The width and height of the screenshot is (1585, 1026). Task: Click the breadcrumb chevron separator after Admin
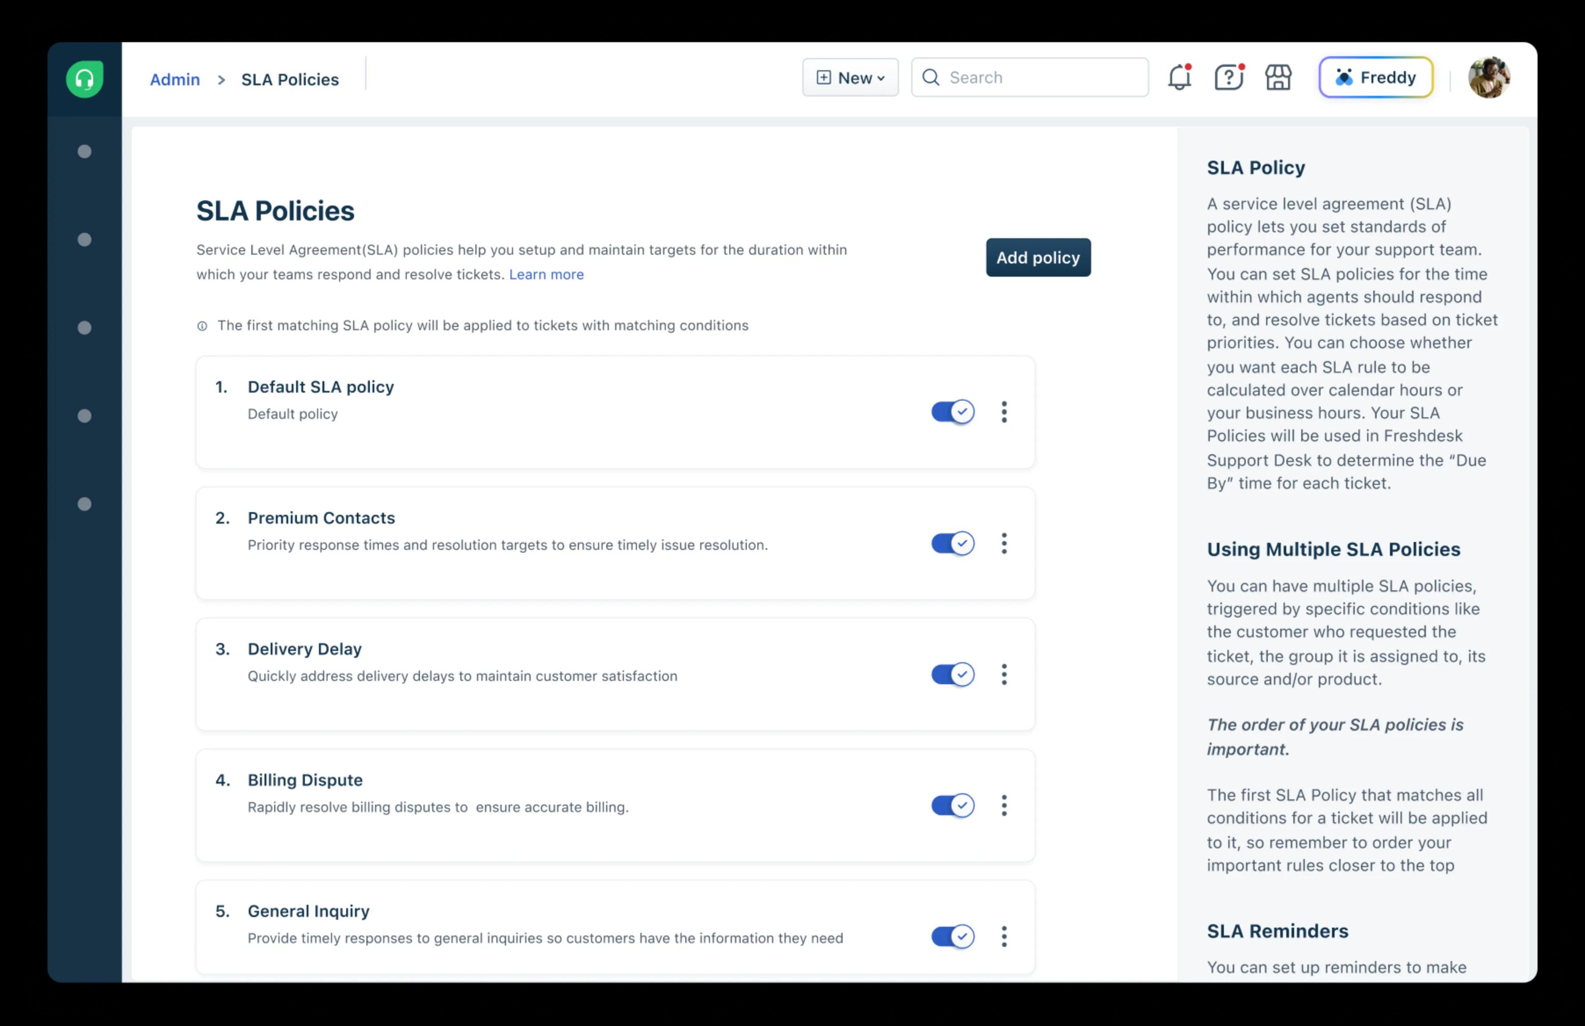(x=221, y=80)
